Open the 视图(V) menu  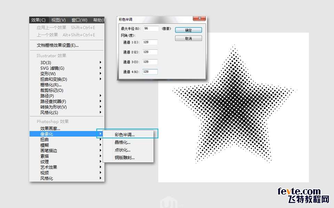[x=58, y=20]
